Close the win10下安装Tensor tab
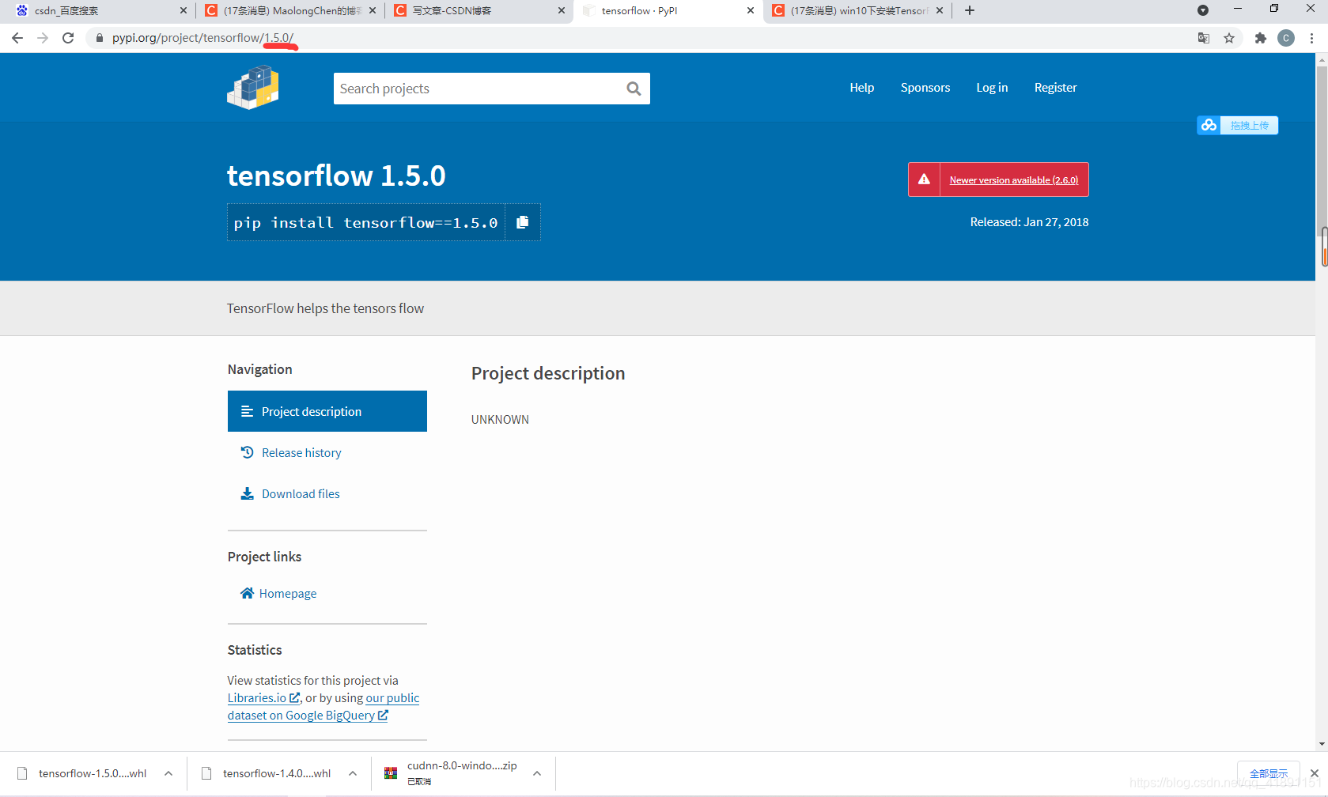The image size is (1328, 797). (940, 10)
